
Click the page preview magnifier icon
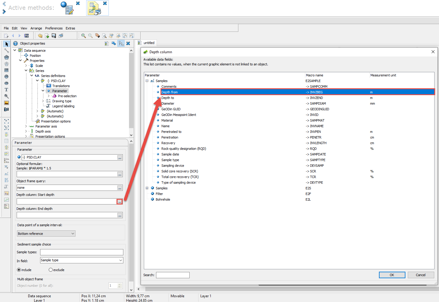click(x=104, y=36)
